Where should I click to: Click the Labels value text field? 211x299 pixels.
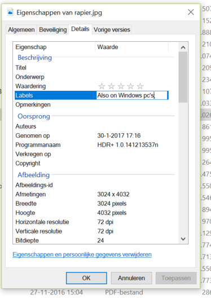[x=132, y=95]
